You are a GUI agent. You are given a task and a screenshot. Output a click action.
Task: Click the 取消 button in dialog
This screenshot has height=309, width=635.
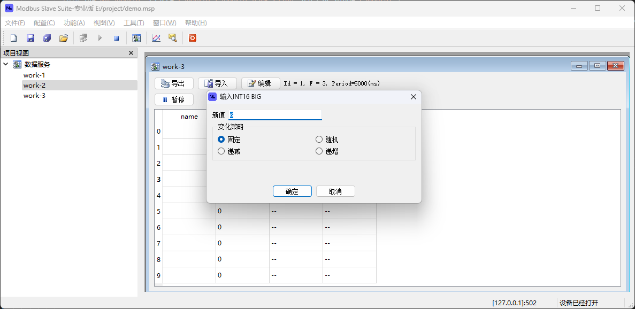[335, 191]
